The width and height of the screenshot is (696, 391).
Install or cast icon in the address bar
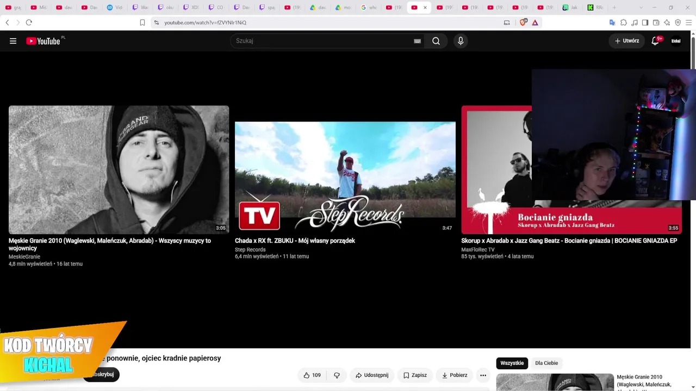tap(507, 22)
